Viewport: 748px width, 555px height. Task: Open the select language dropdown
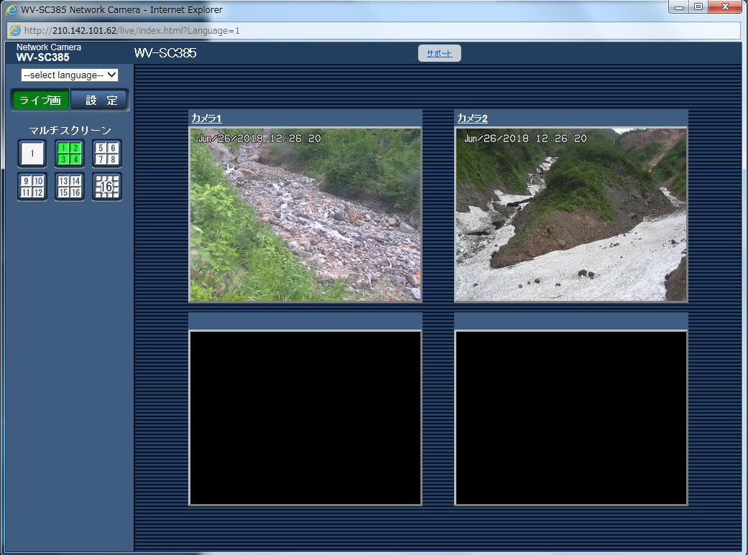(x=70, y=75)
